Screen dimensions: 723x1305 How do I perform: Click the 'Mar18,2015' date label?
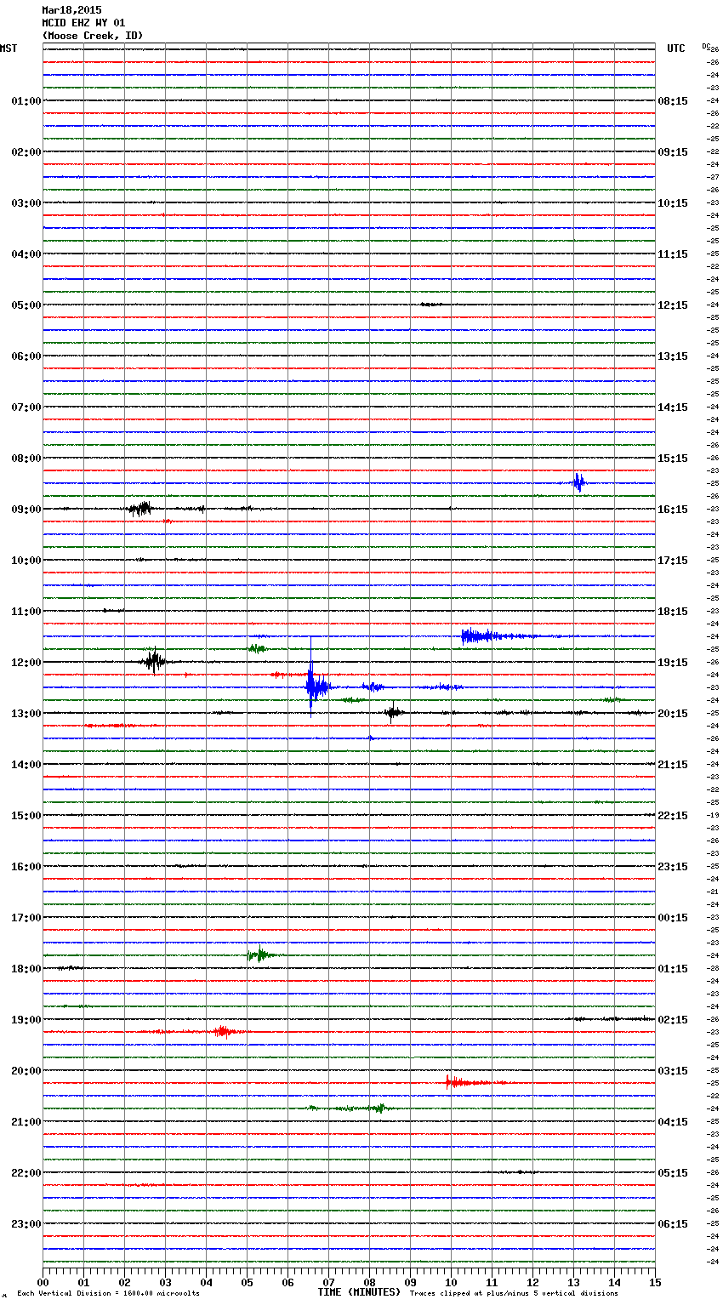[71, 10]
